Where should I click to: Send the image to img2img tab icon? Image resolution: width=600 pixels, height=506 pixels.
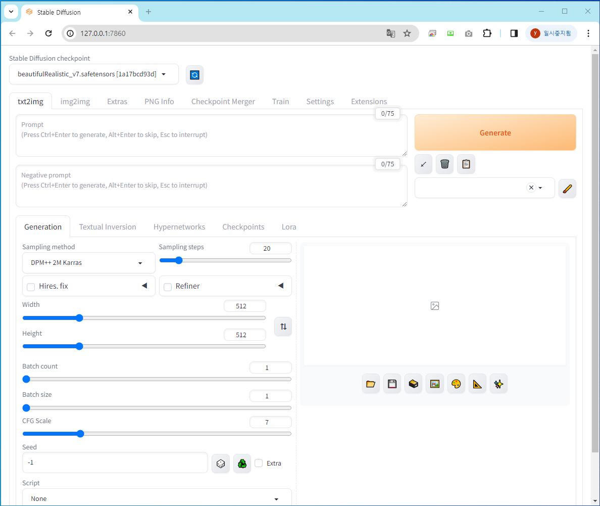tap(435, 384)
